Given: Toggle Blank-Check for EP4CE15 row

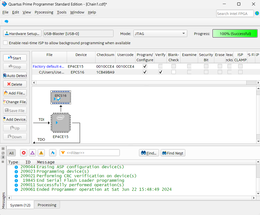Looking at the screenshot, I should click(174, 66).
